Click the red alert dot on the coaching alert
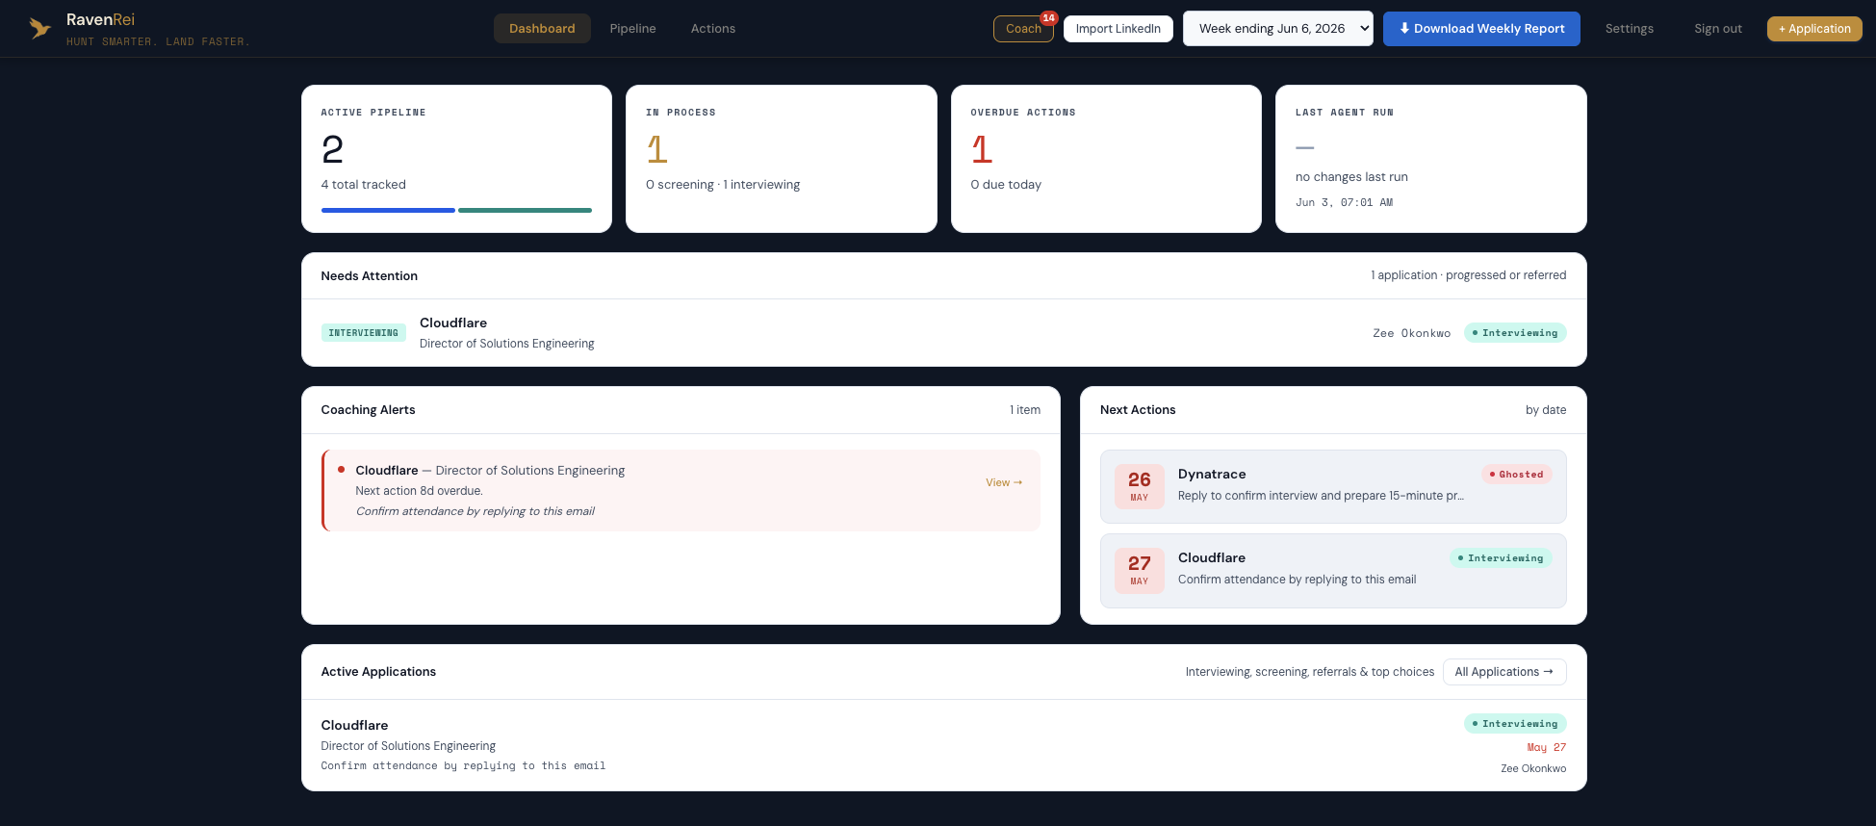The image size is (1876, 826). tap(341, 470)
